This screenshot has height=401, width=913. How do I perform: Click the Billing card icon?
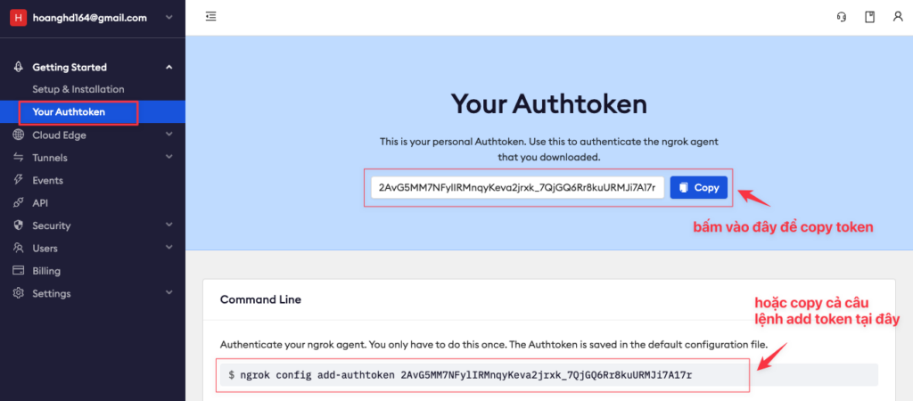pos(18,271)
